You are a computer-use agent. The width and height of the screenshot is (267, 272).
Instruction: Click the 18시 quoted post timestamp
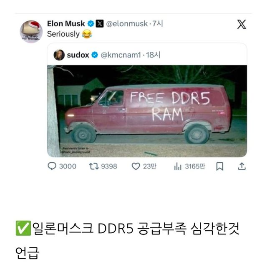153,55
